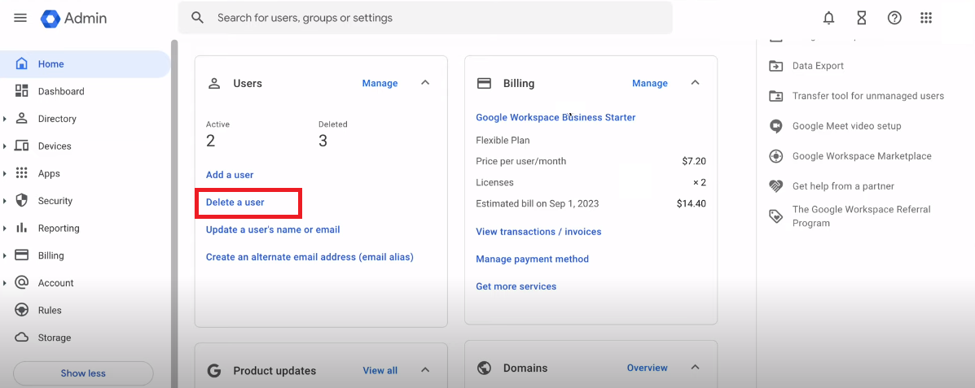Click the Reporting bar chart icon
975x388 pixels.
point(22,228)
